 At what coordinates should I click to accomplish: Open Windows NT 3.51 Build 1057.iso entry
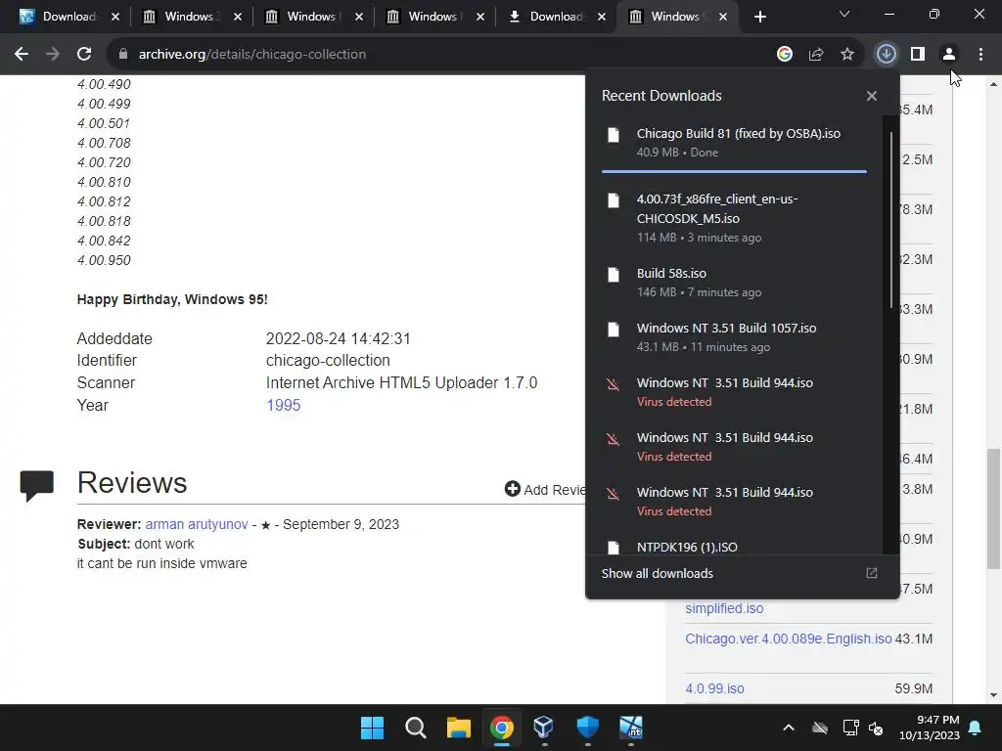coord(734,337)
